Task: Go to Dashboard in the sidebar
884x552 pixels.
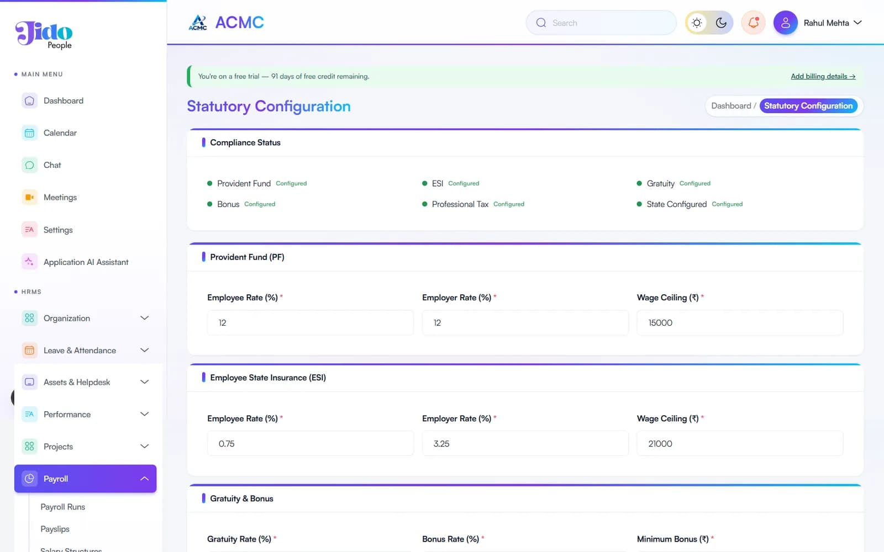Action: tap(85, 101)
